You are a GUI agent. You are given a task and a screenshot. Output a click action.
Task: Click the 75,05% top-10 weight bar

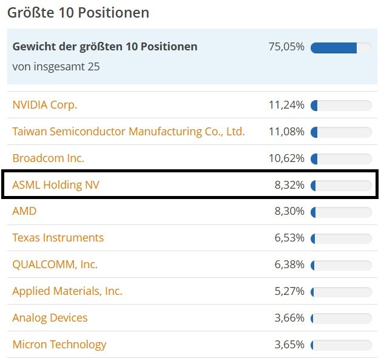click(x=341, y=48)
